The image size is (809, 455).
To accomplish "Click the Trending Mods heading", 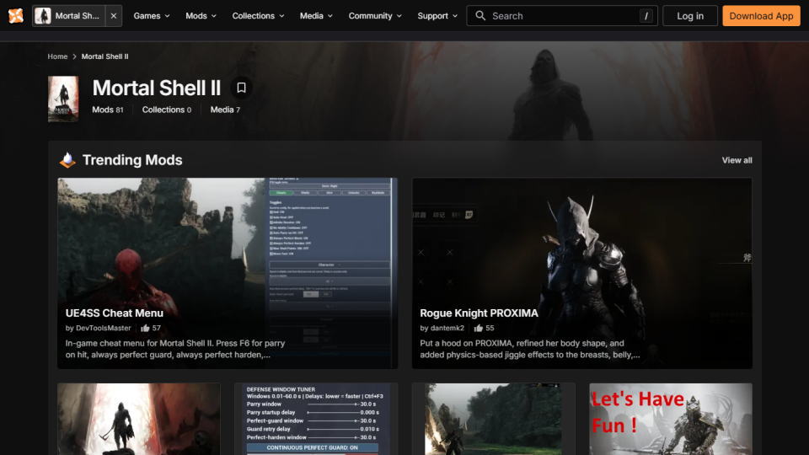I will click(132, 160).
